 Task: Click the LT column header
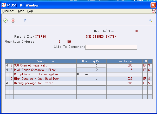click(x=150, y=61)
